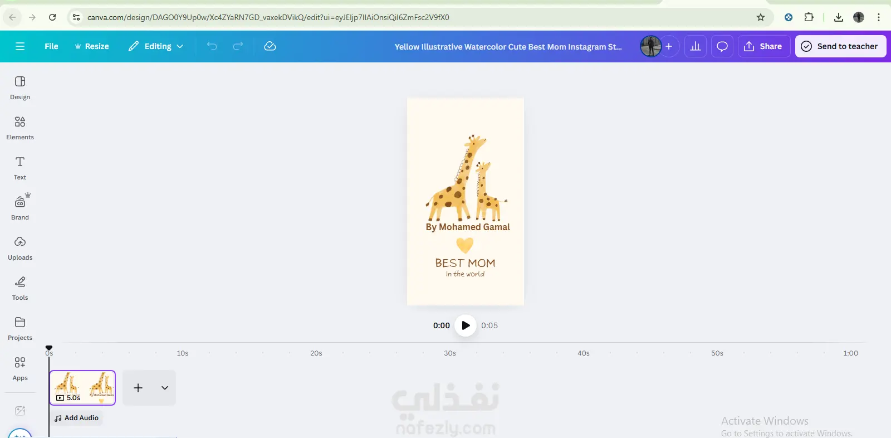Open the Apps panel
The height and width of the screenshot is (438, 891).
[20, 368]
